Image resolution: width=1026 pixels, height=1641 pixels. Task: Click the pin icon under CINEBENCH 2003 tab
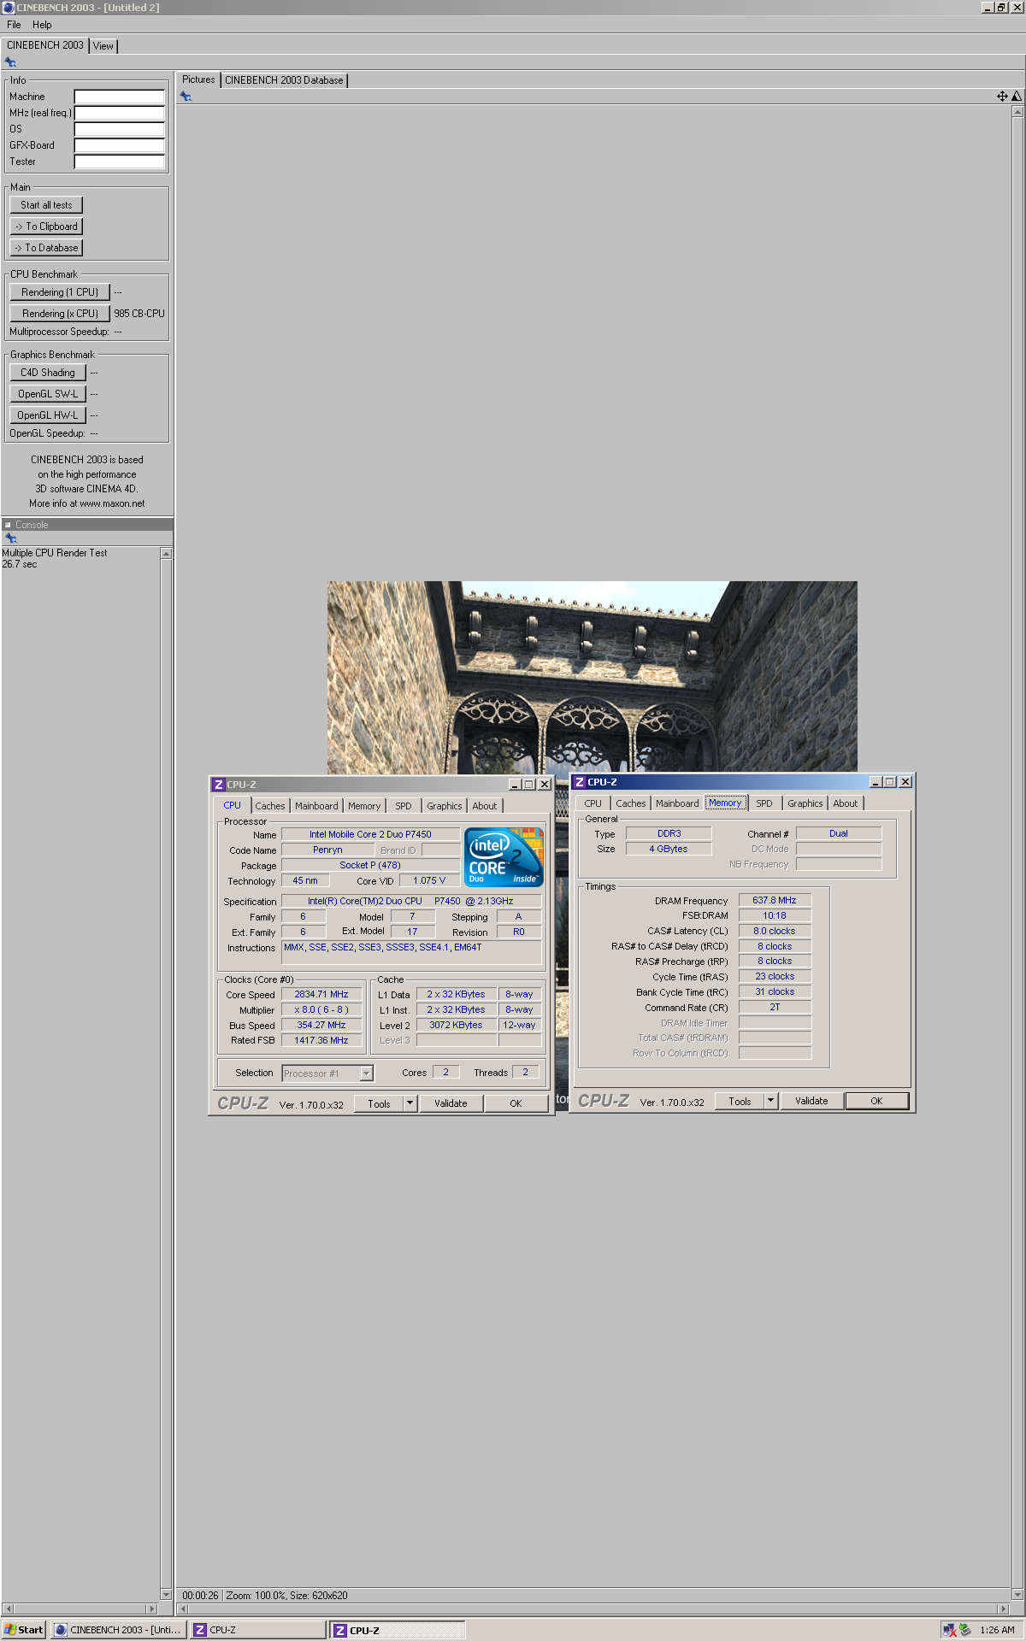pos(10,62)
